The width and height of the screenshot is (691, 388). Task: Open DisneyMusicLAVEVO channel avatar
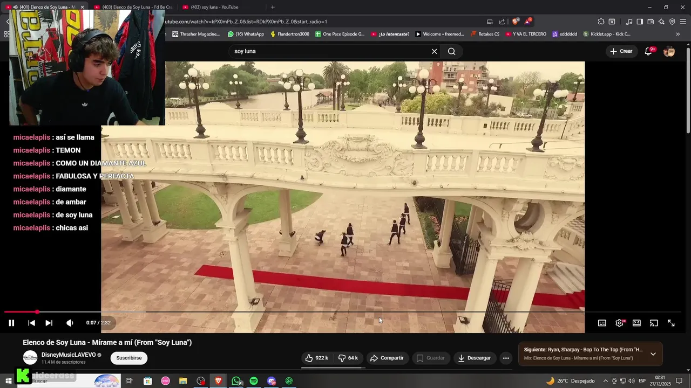click(30, 358)
